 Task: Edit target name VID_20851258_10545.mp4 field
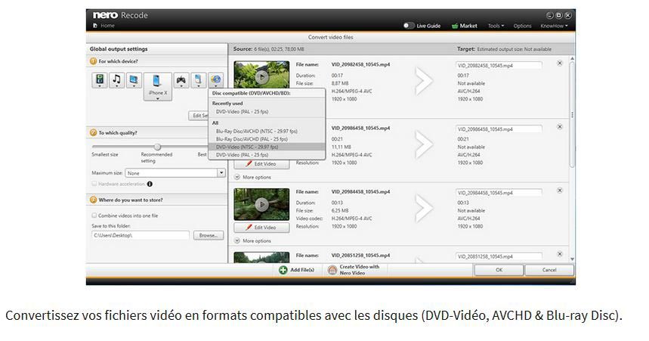(499, 256)
